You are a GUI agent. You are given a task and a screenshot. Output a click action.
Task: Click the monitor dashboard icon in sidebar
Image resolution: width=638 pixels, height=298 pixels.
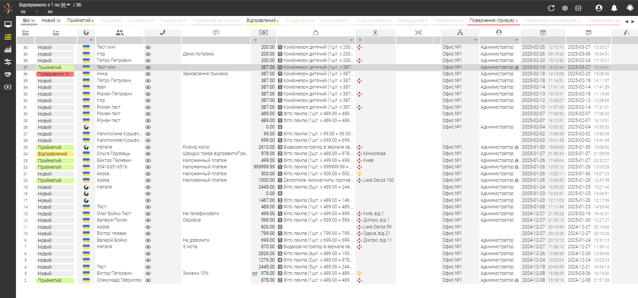click(8, 24)
